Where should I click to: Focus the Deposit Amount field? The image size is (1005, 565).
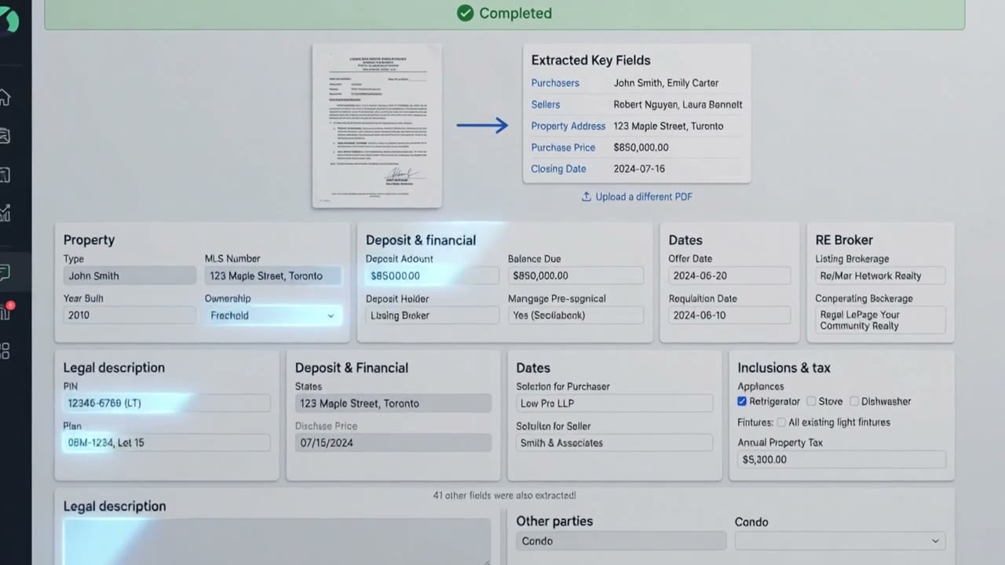tap(432, 275)
